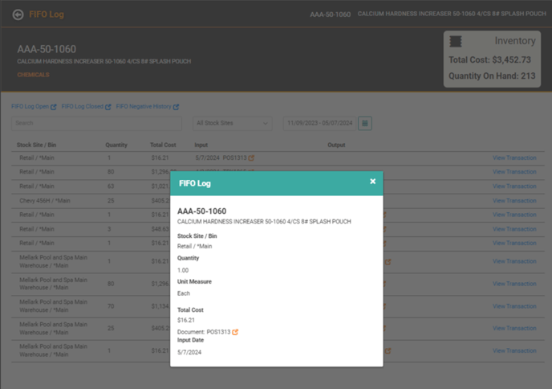This screenshot has height=389, width=552.
Task: Click the 5/7/2024 input date in dialog
Action: tap(189, 352)
